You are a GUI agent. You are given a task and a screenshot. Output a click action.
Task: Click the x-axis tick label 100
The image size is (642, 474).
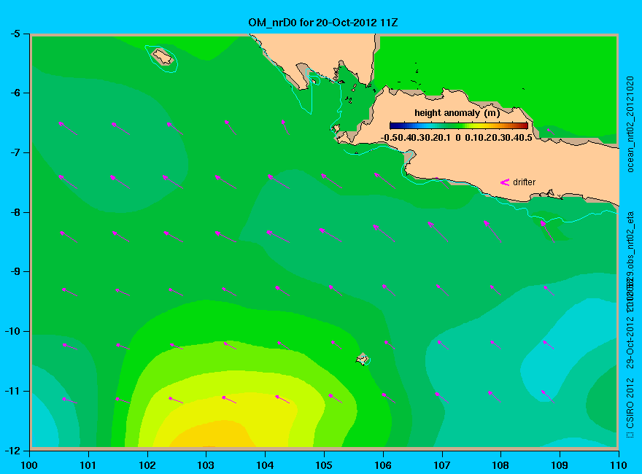tap(29, 465)
